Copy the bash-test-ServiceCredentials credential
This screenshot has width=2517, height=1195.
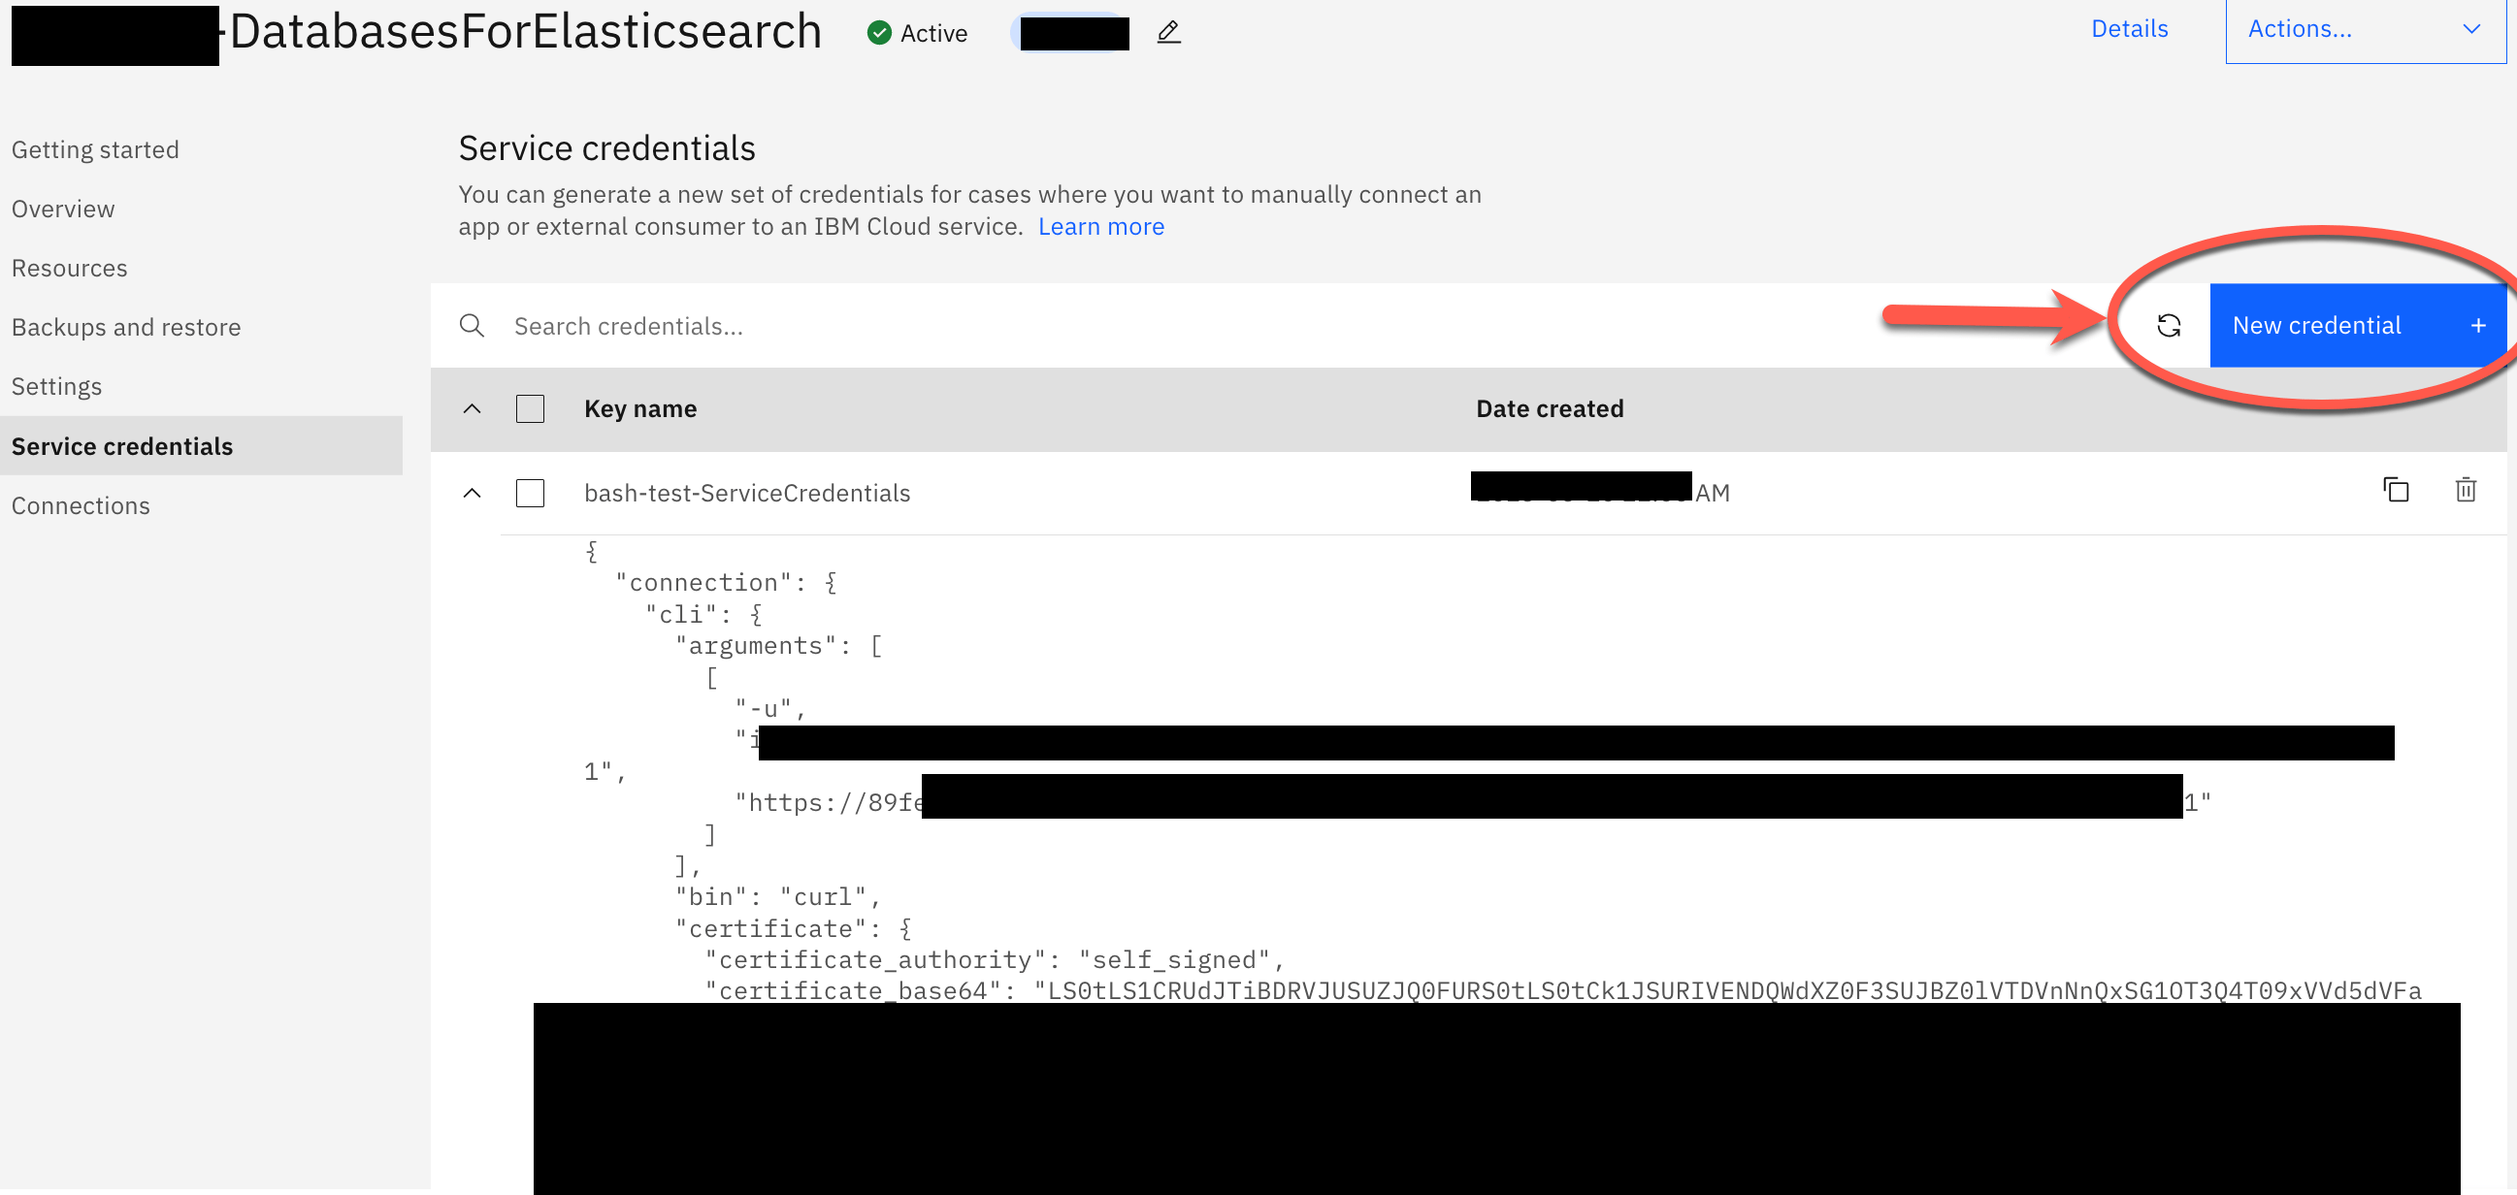pos(2396,491)
